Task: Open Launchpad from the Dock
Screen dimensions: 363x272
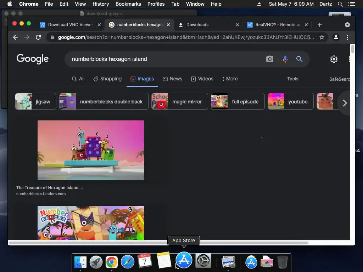Action: click(96, 262)
